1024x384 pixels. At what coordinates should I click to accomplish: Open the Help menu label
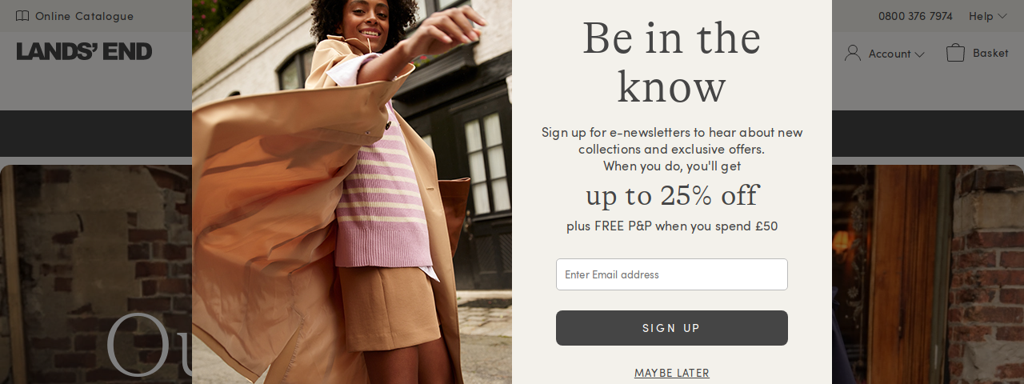981,16
